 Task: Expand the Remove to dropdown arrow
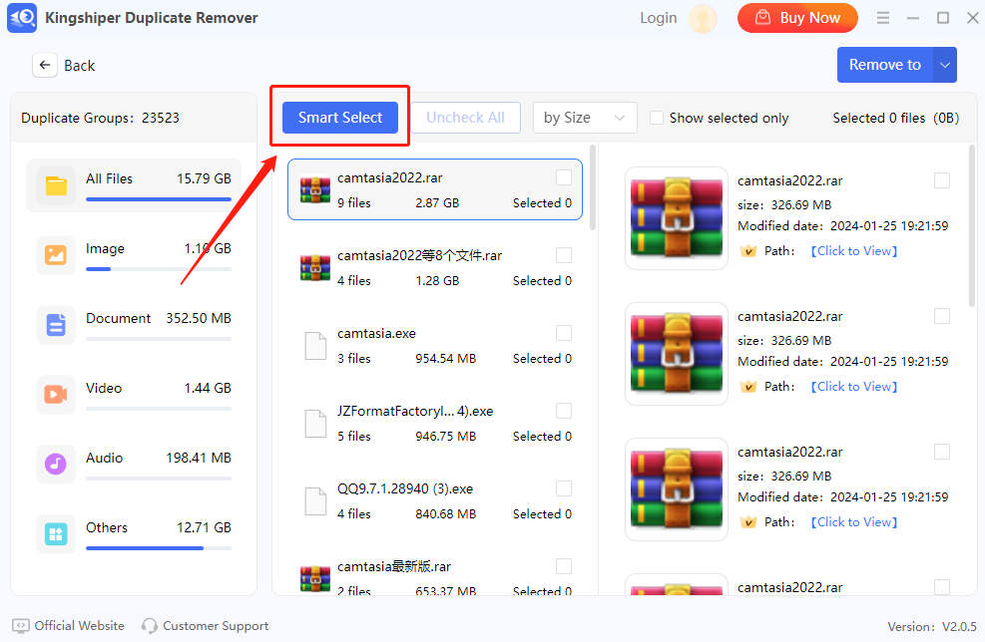(x=945, y=65)
